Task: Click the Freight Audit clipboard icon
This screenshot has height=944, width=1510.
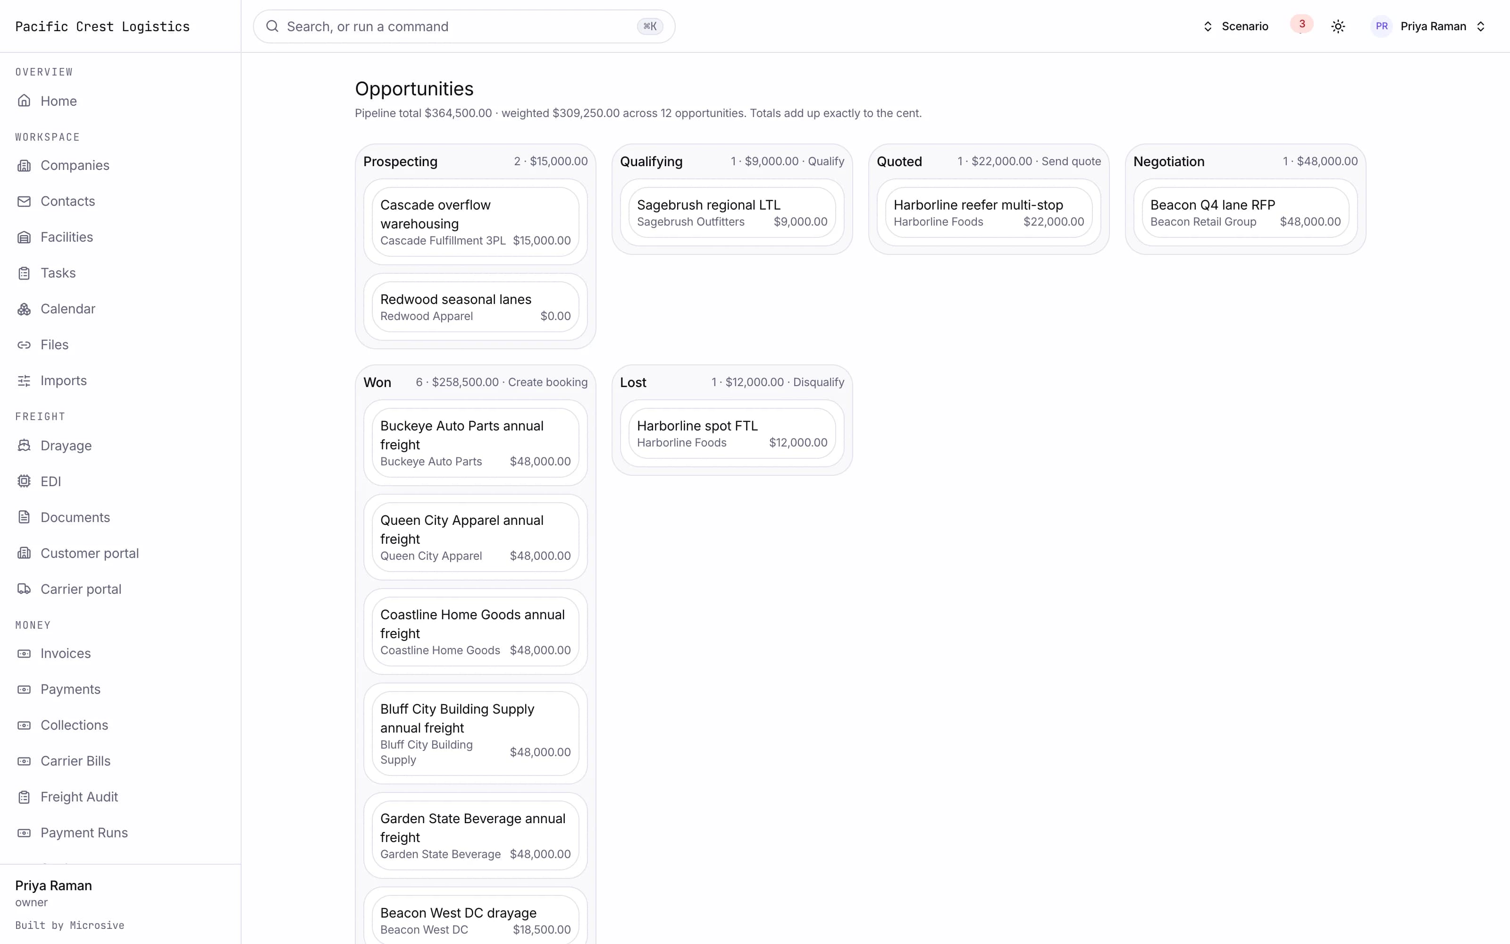Action: coord(24,797)
